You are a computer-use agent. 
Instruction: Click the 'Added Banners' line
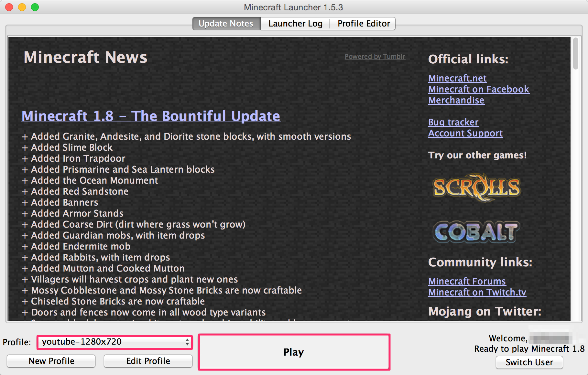60,202
